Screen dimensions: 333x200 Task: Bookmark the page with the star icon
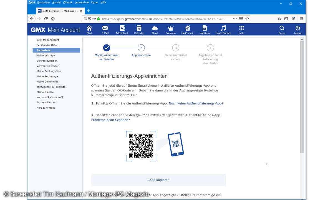247,19
